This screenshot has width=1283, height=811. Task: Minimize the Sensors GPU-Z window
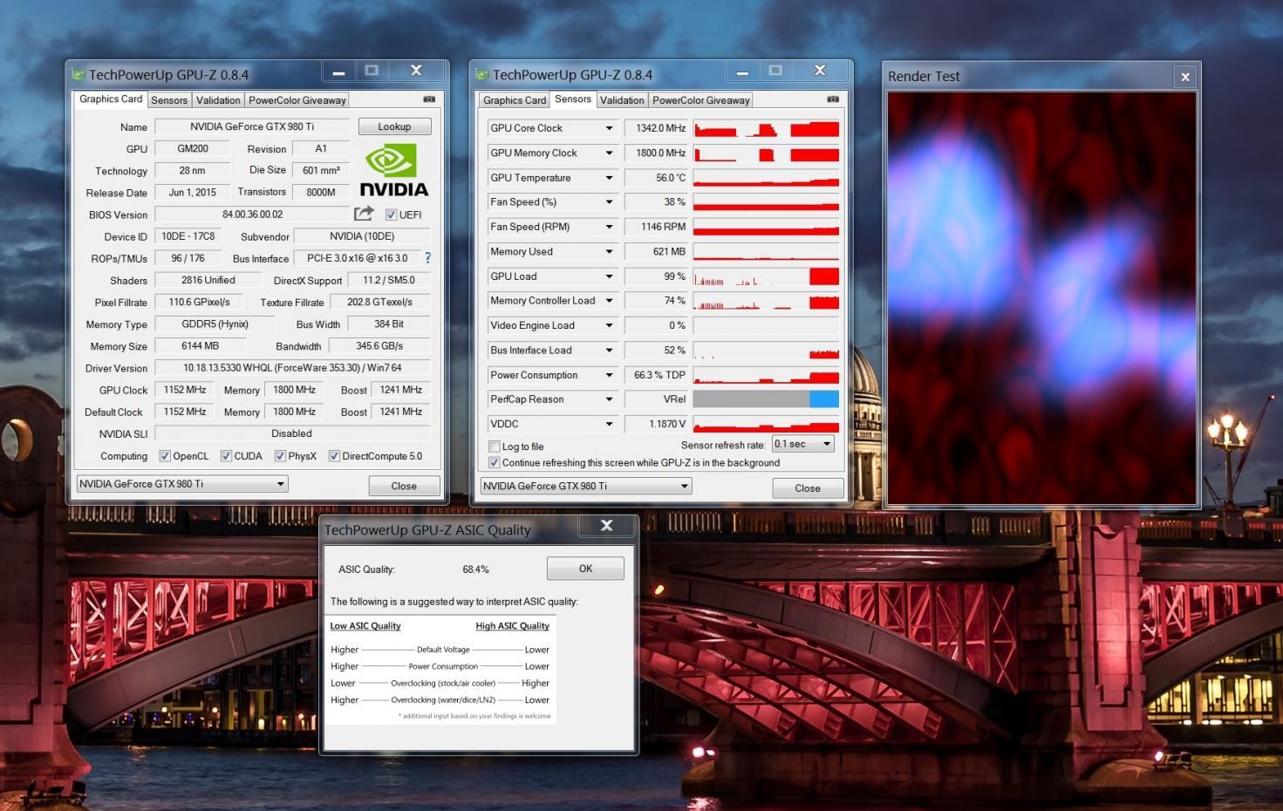742,72
